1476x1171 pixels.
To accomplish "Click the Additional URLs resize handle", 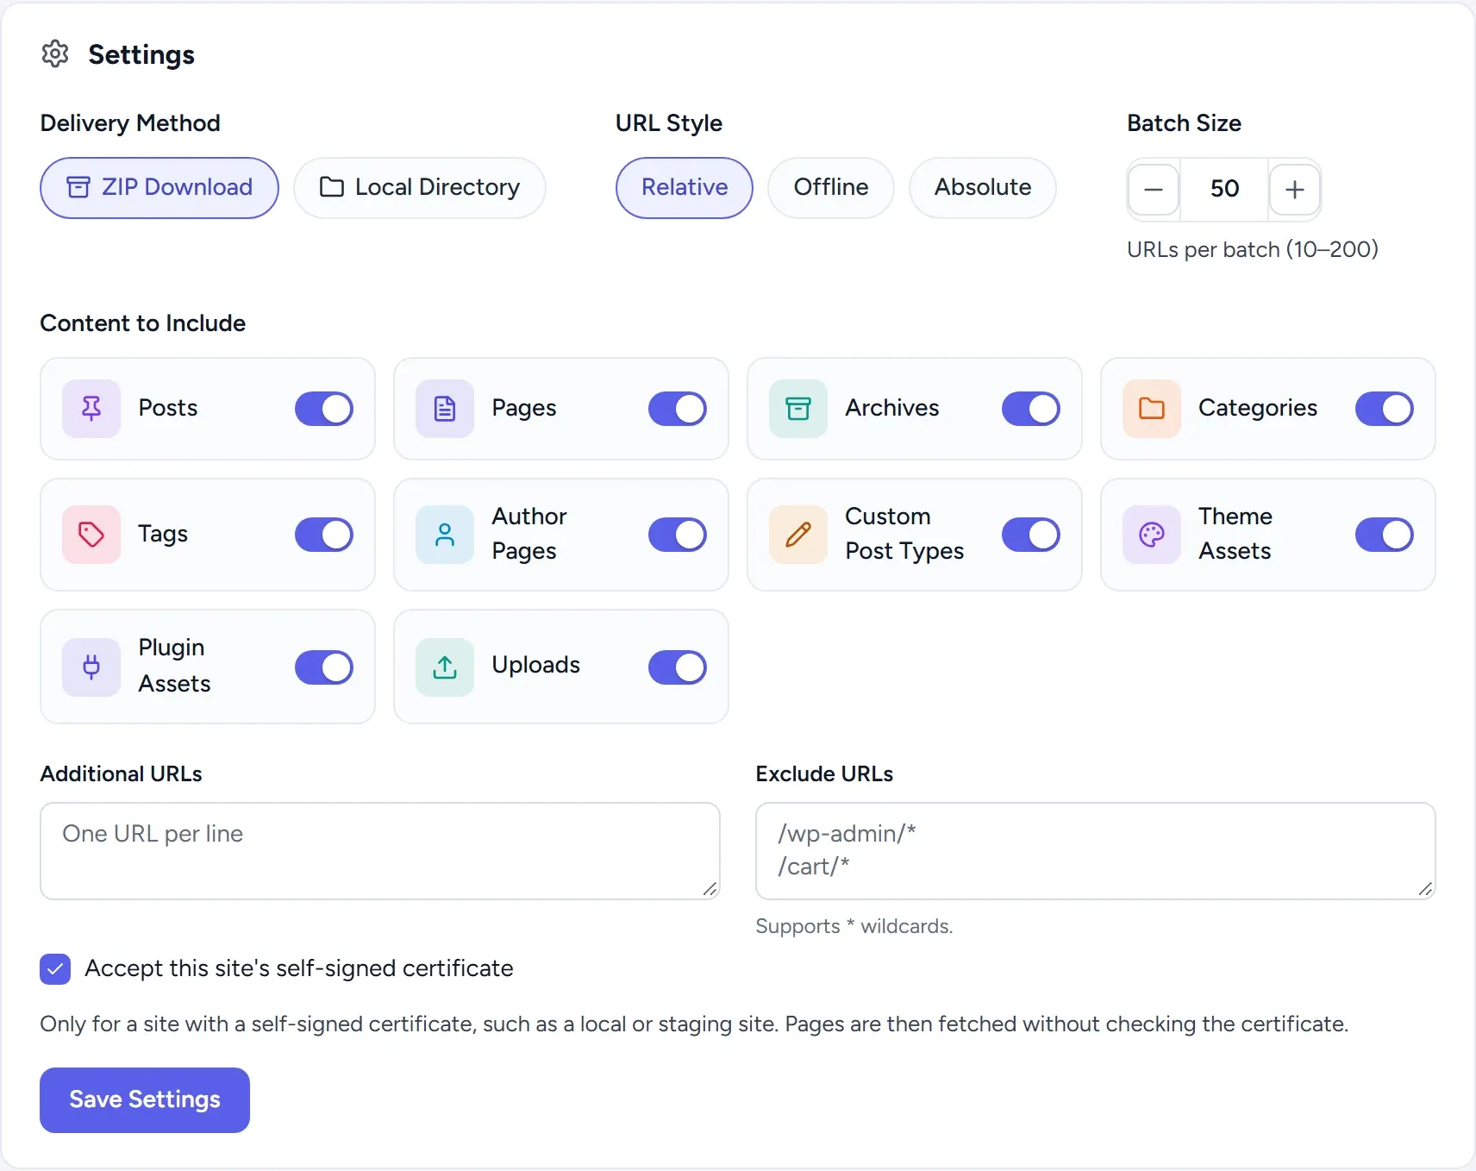I will [x=710, y=889].
